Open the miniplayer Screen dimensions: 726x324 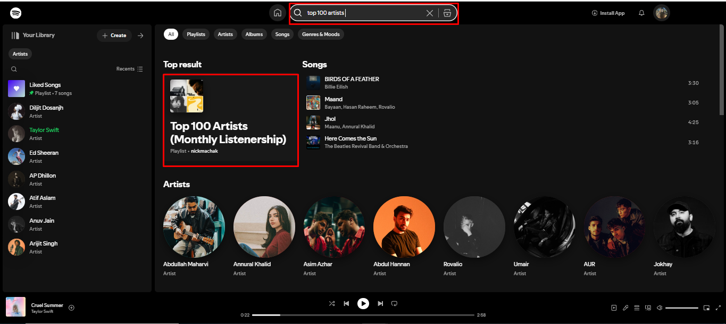[707, 308]
